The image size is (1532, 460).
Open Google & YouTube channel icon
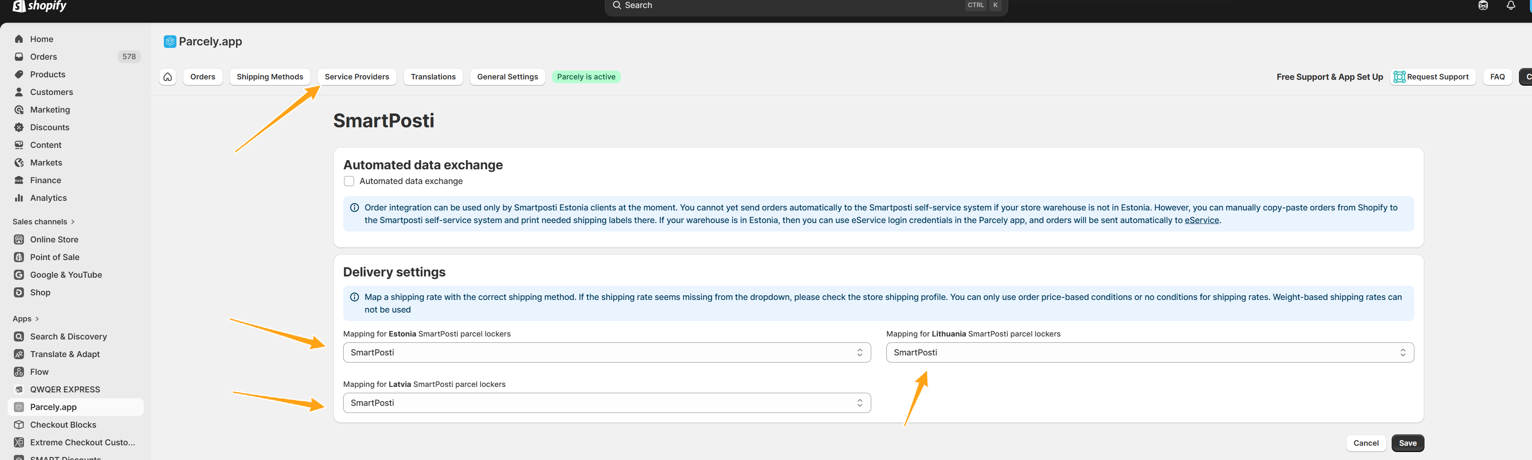click(x=19, y=275)
